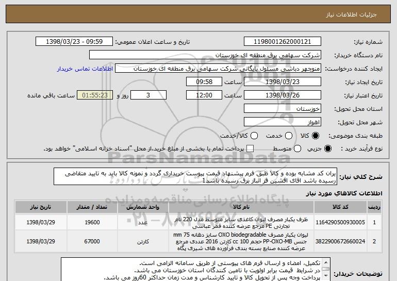This screenshot has width=397, height=281.
Task: Click remaining days field showing 3
Action: [148, 95]
